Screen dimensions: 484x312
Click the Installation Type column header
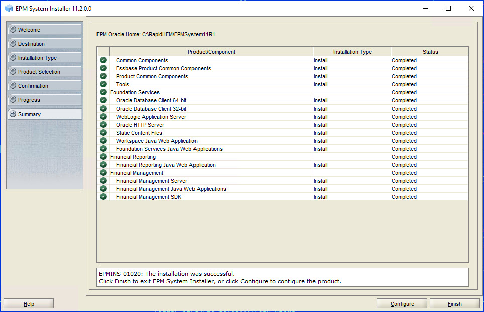pyautogui.click(x=352, y=52)
